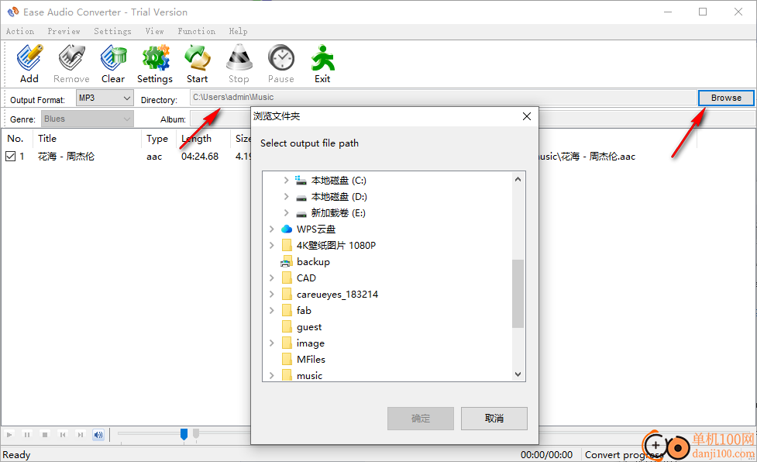Close the 浏览文件夹 dialog
Viewport: 757px width, 462px height.
pos(527,116)
